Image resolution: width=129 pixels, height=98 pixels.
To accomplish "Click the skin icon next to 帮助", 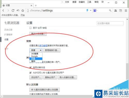I will 102,2.
